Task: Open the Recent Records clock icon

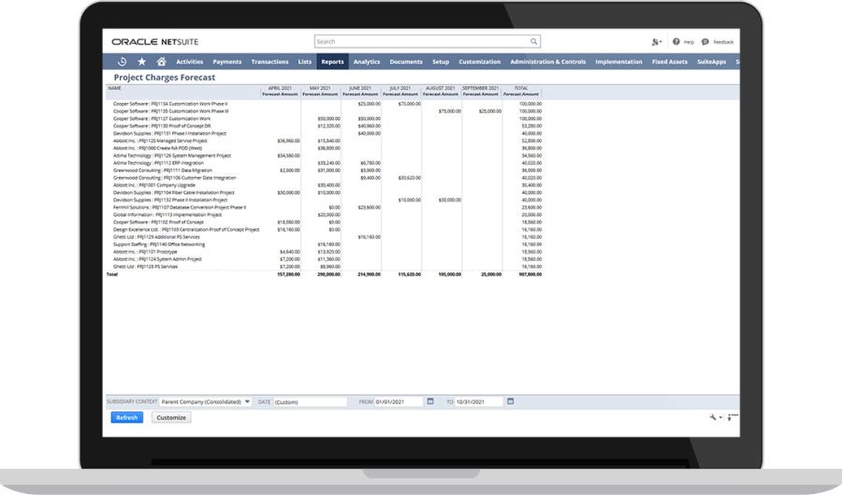Action: (122, 61)
